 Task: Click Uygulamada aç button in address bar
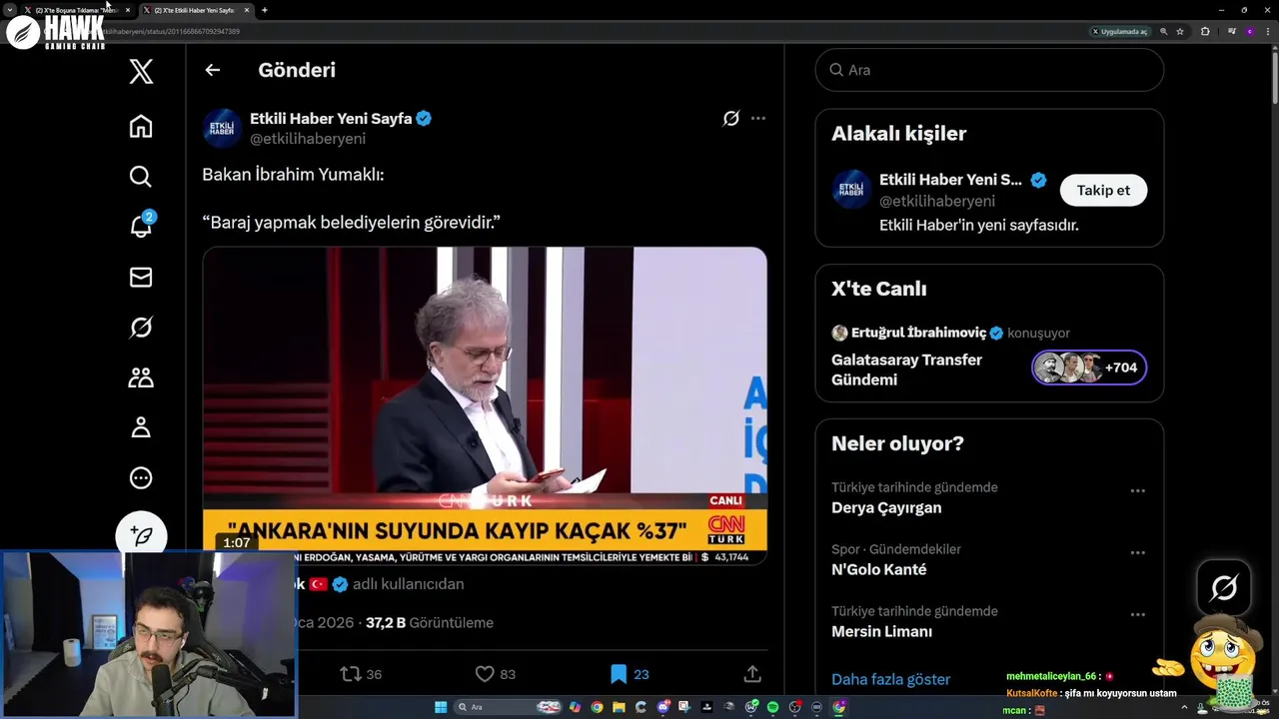coord(1120,32)
